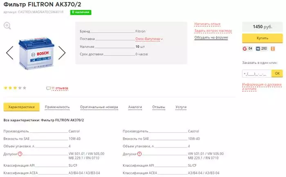Open the Bosch battery product image
Viewport: 286px width, 177px height.
[x=36, y=53]
